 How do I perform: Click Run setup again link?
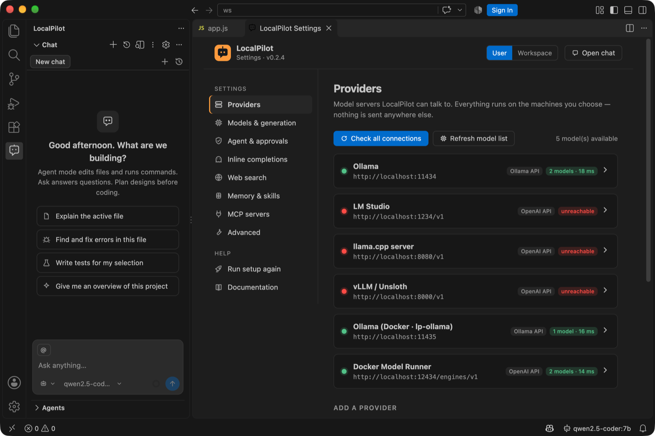pyautogui.click(x=261, y=269)
